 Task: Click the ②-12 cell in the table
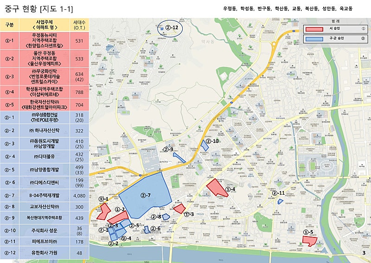[9, 253]
